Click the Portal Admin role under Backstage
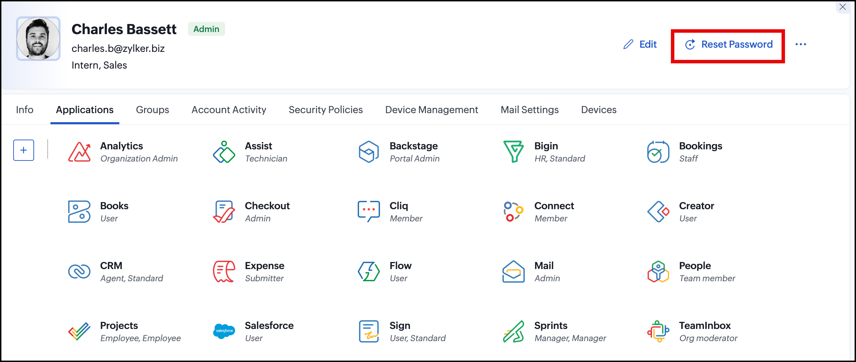The height and width of the screenshot is (362, 856). [415, 158]
